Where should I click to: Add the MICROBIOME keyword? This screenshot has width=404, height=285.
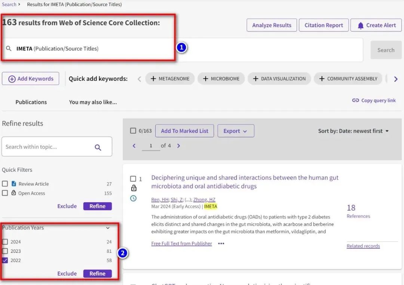click(x=221, y=79)
